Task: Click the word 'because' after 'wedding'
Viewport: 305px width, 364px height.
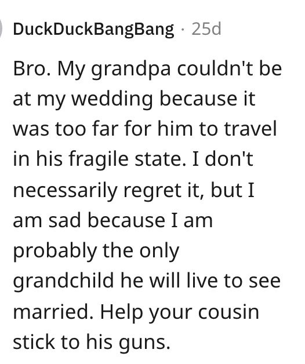Action: (x=198, y=99)
